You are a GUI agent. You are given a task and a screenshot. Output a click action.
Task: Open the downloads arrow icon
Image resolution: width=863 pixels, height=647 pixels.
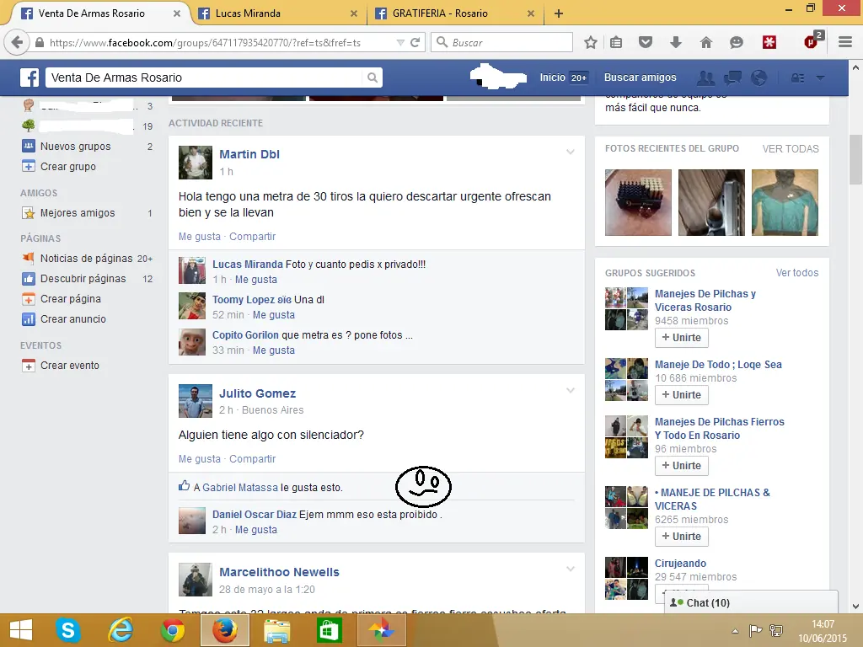[676, 42]
